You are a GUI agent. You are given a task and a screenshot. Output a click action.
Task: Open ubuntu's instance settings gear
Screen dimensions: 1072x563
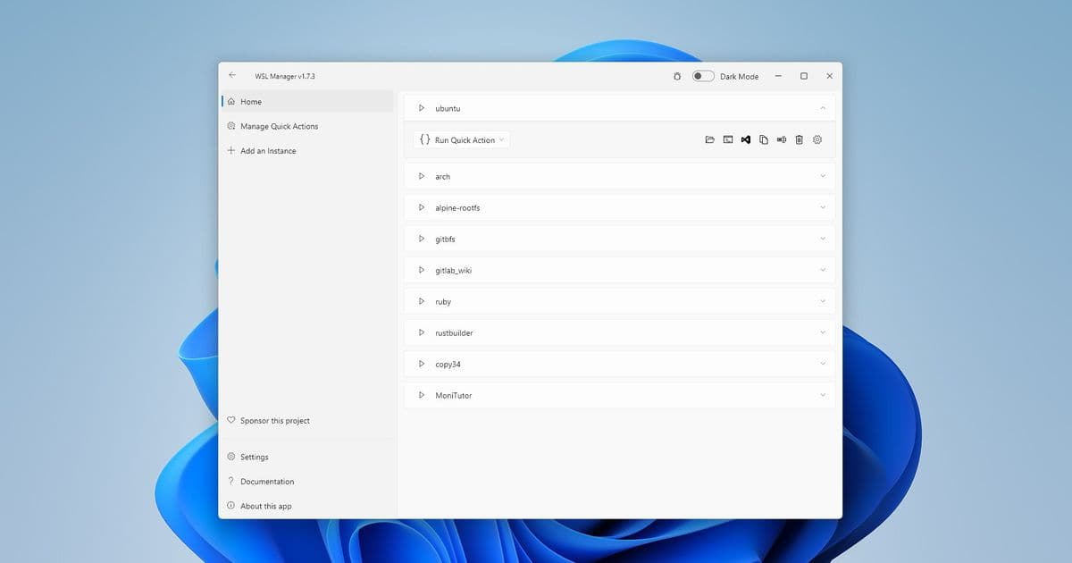point(817,139)
